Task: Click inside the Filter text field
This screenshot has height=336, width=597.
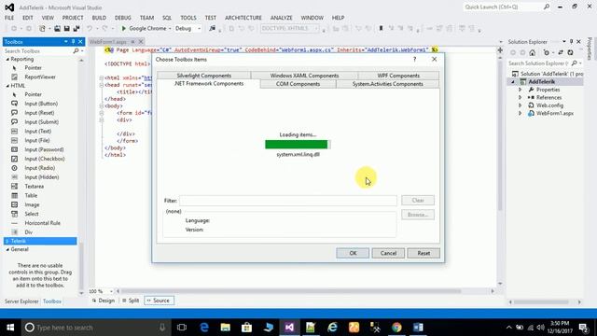Action: 288,201
